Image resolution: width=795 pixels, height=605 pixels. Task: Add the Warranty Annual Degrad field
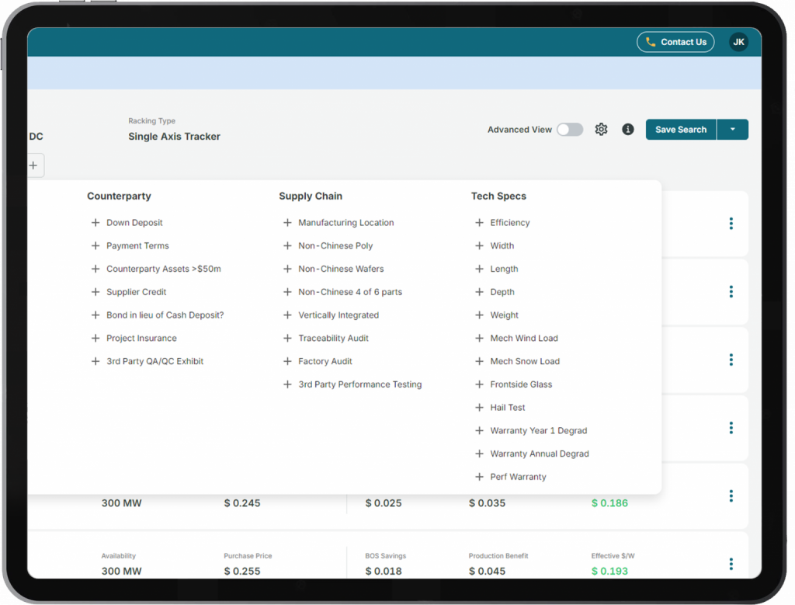coord(539,454)
